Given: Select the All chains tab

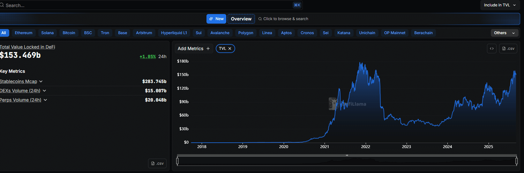Looking at the screenshot, I should click(4, 33).
